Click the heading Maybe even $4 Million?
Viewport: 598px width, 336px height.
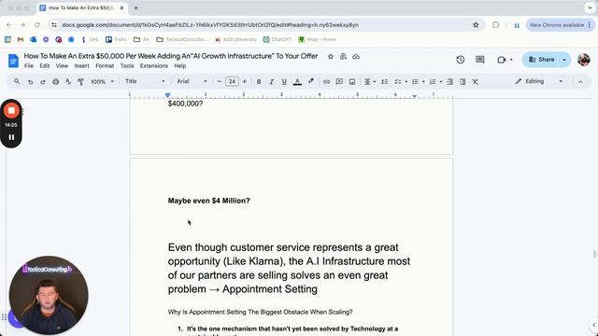209,201
